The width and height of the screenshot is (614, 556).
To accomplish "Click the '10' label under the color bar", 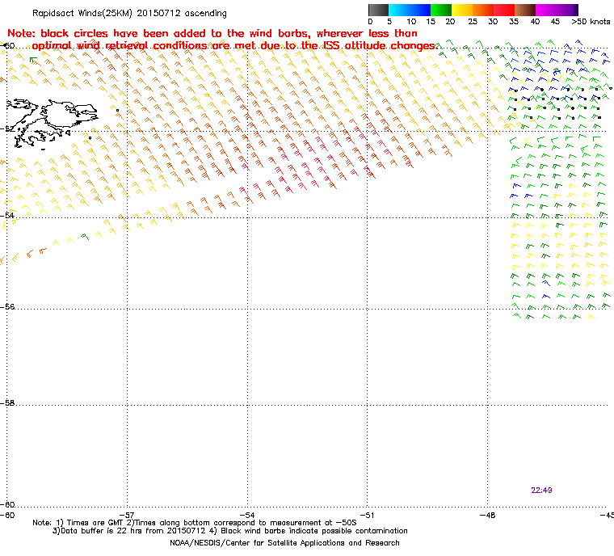I will point(411,22).
